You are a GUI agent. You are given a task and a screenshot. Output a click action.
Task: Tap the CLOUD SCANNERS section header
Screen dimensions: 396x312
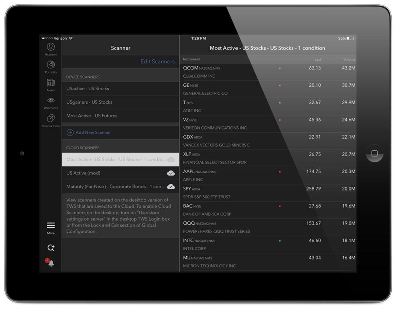pyautogui.click(x=83, y=148)
